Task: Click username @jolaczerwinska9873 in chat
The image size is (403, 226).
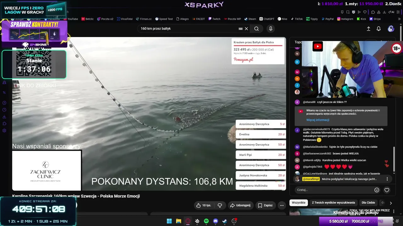Action: (x=316, y=129)
